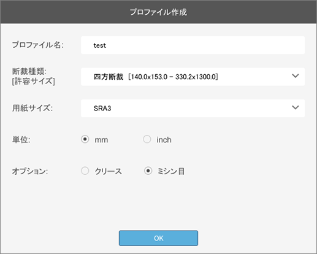Click the chevron arrow of 断裁種類 dropdown
This screenshot has width=317, height=254.
point(296,76)
